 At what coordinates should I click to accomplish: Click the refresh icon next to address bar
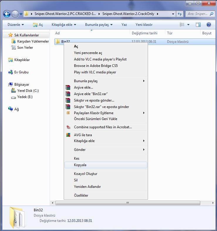pyautogui.click(x=180, y=14)
